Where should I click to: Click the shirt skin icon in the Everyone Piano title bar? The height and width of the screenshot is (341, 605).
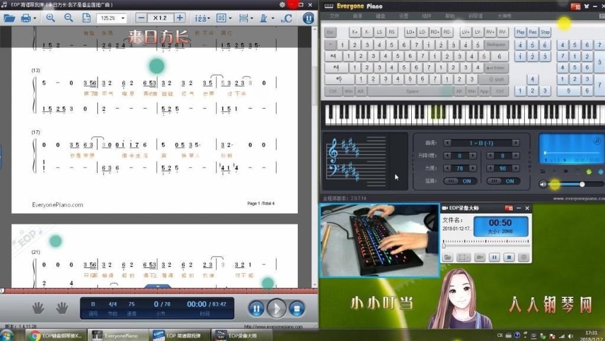click(587, 6)
